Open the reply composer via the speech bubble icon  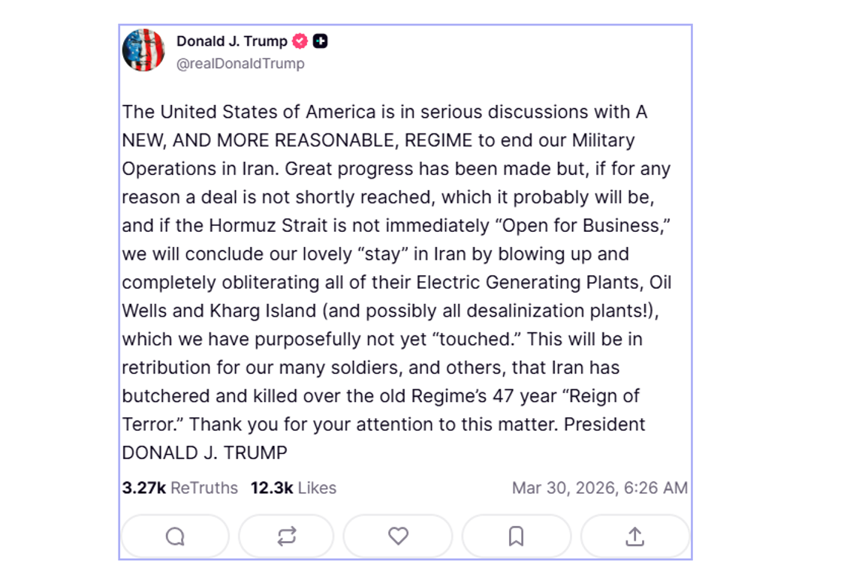(x=175, y=536)
